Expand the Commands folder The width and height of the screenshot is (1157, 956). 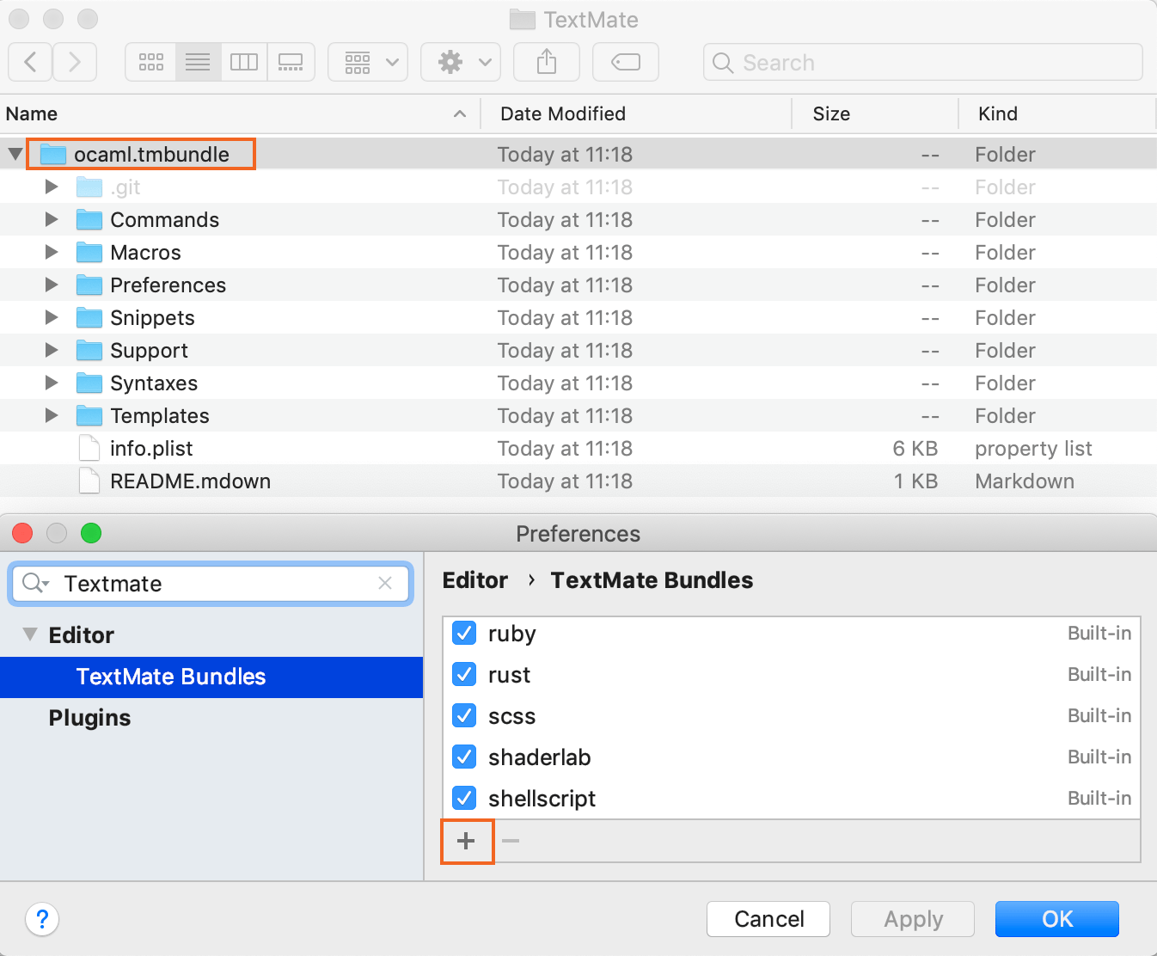pos(51,219)
